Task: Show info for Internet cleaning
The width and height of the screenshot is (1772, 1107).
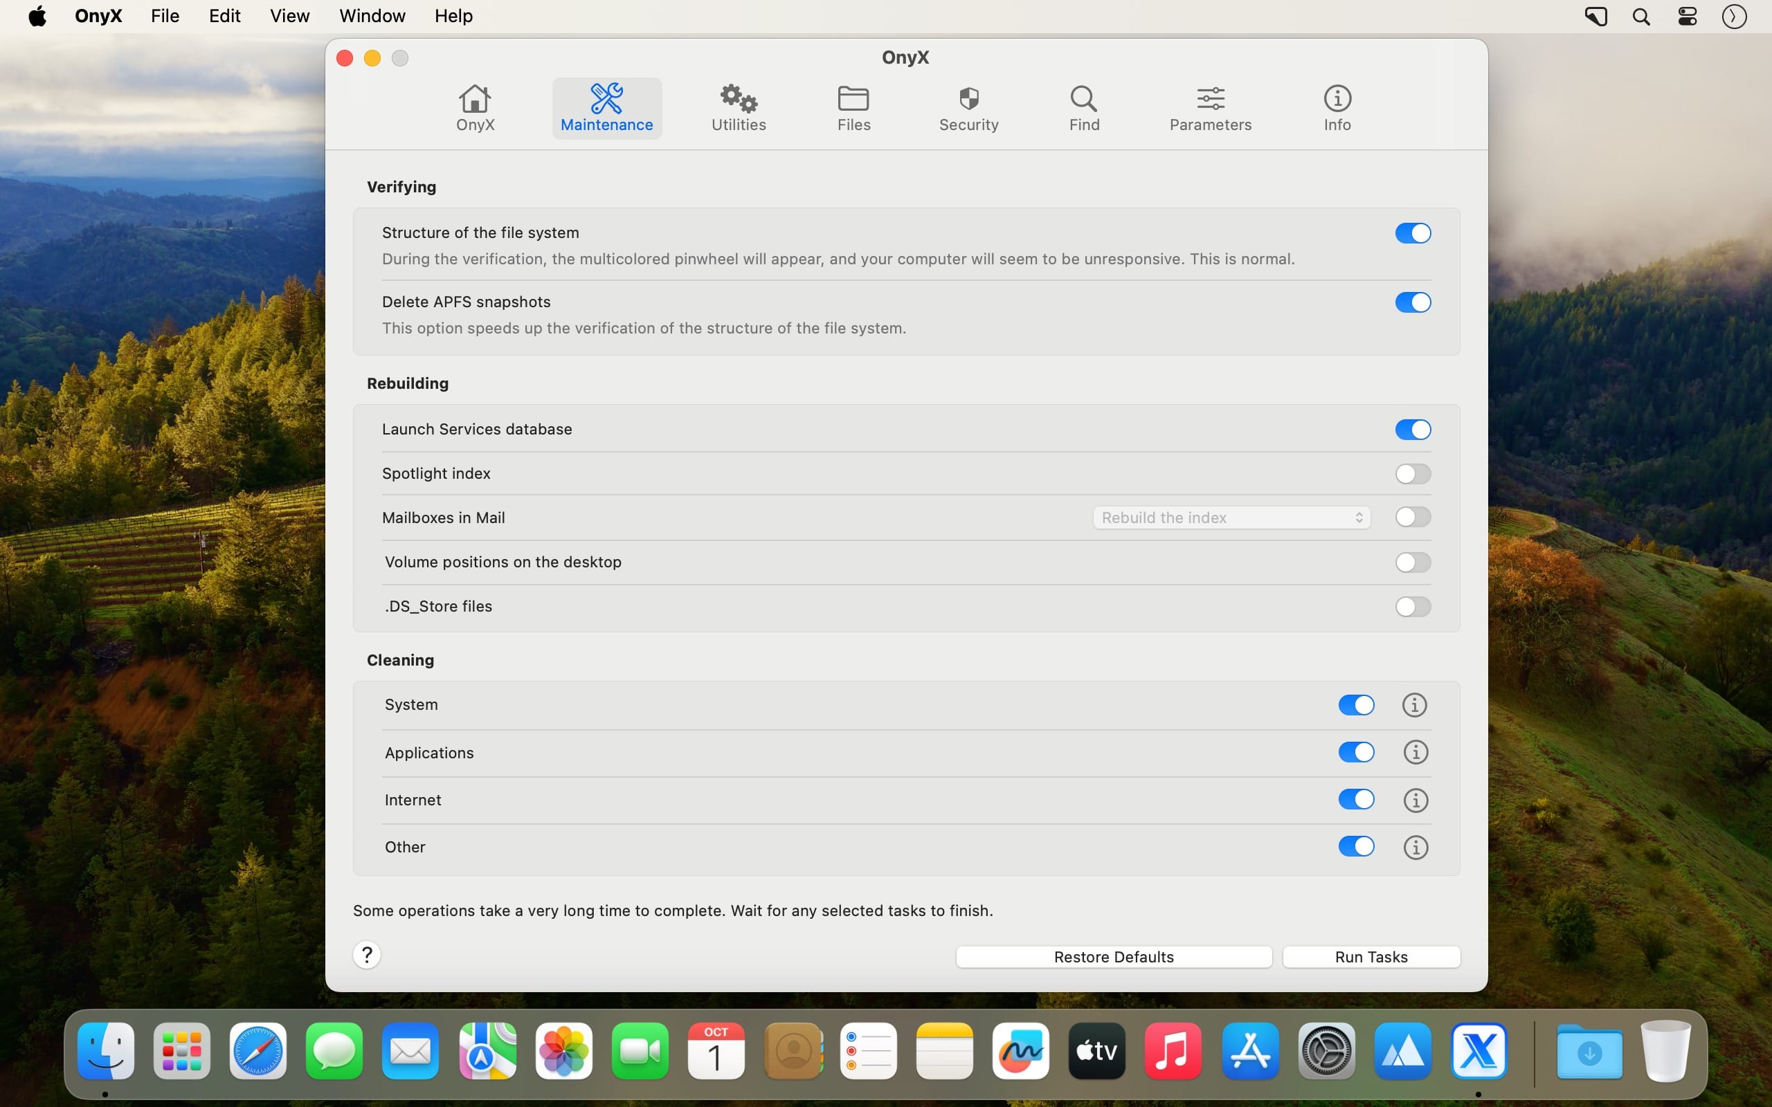Action: click(x=1416, y=800)
